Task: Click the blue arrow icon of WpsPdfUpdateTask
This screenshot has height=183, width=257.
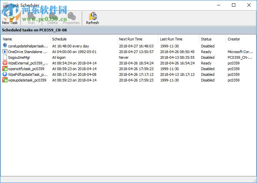Action: 5,74
